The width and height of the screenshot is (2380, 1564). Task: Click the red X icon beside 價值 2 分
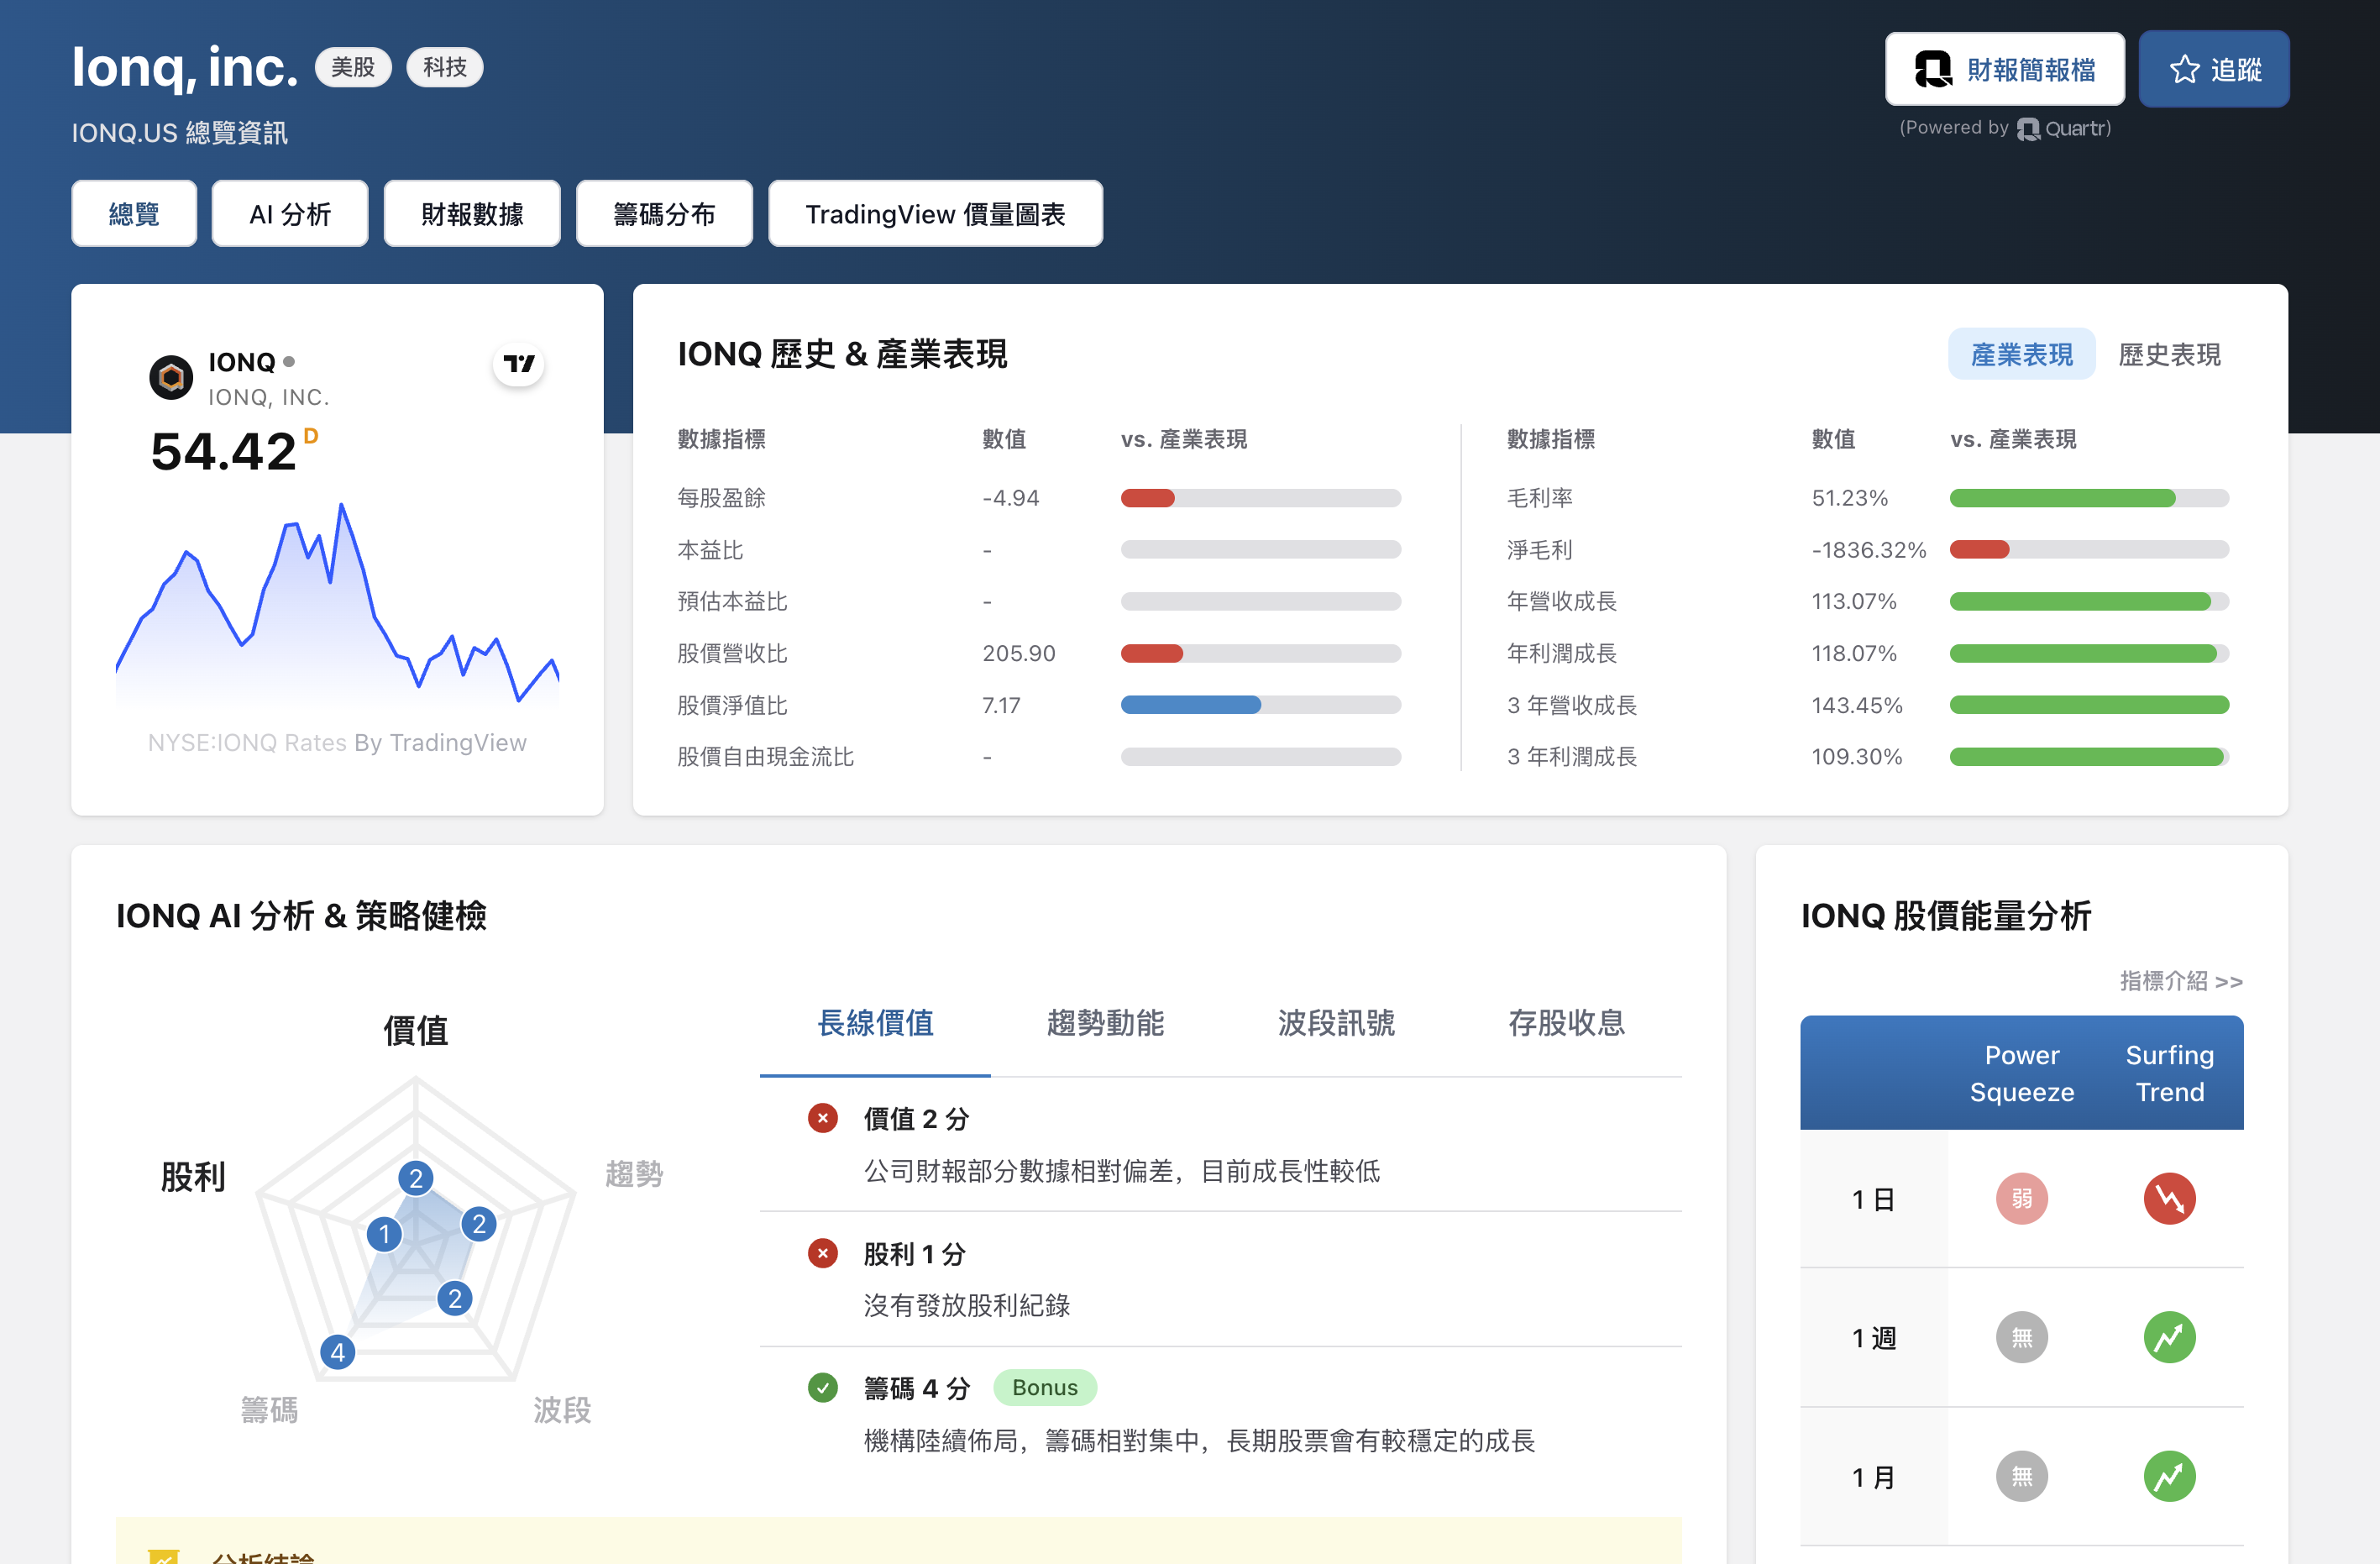pos(822,1118)
